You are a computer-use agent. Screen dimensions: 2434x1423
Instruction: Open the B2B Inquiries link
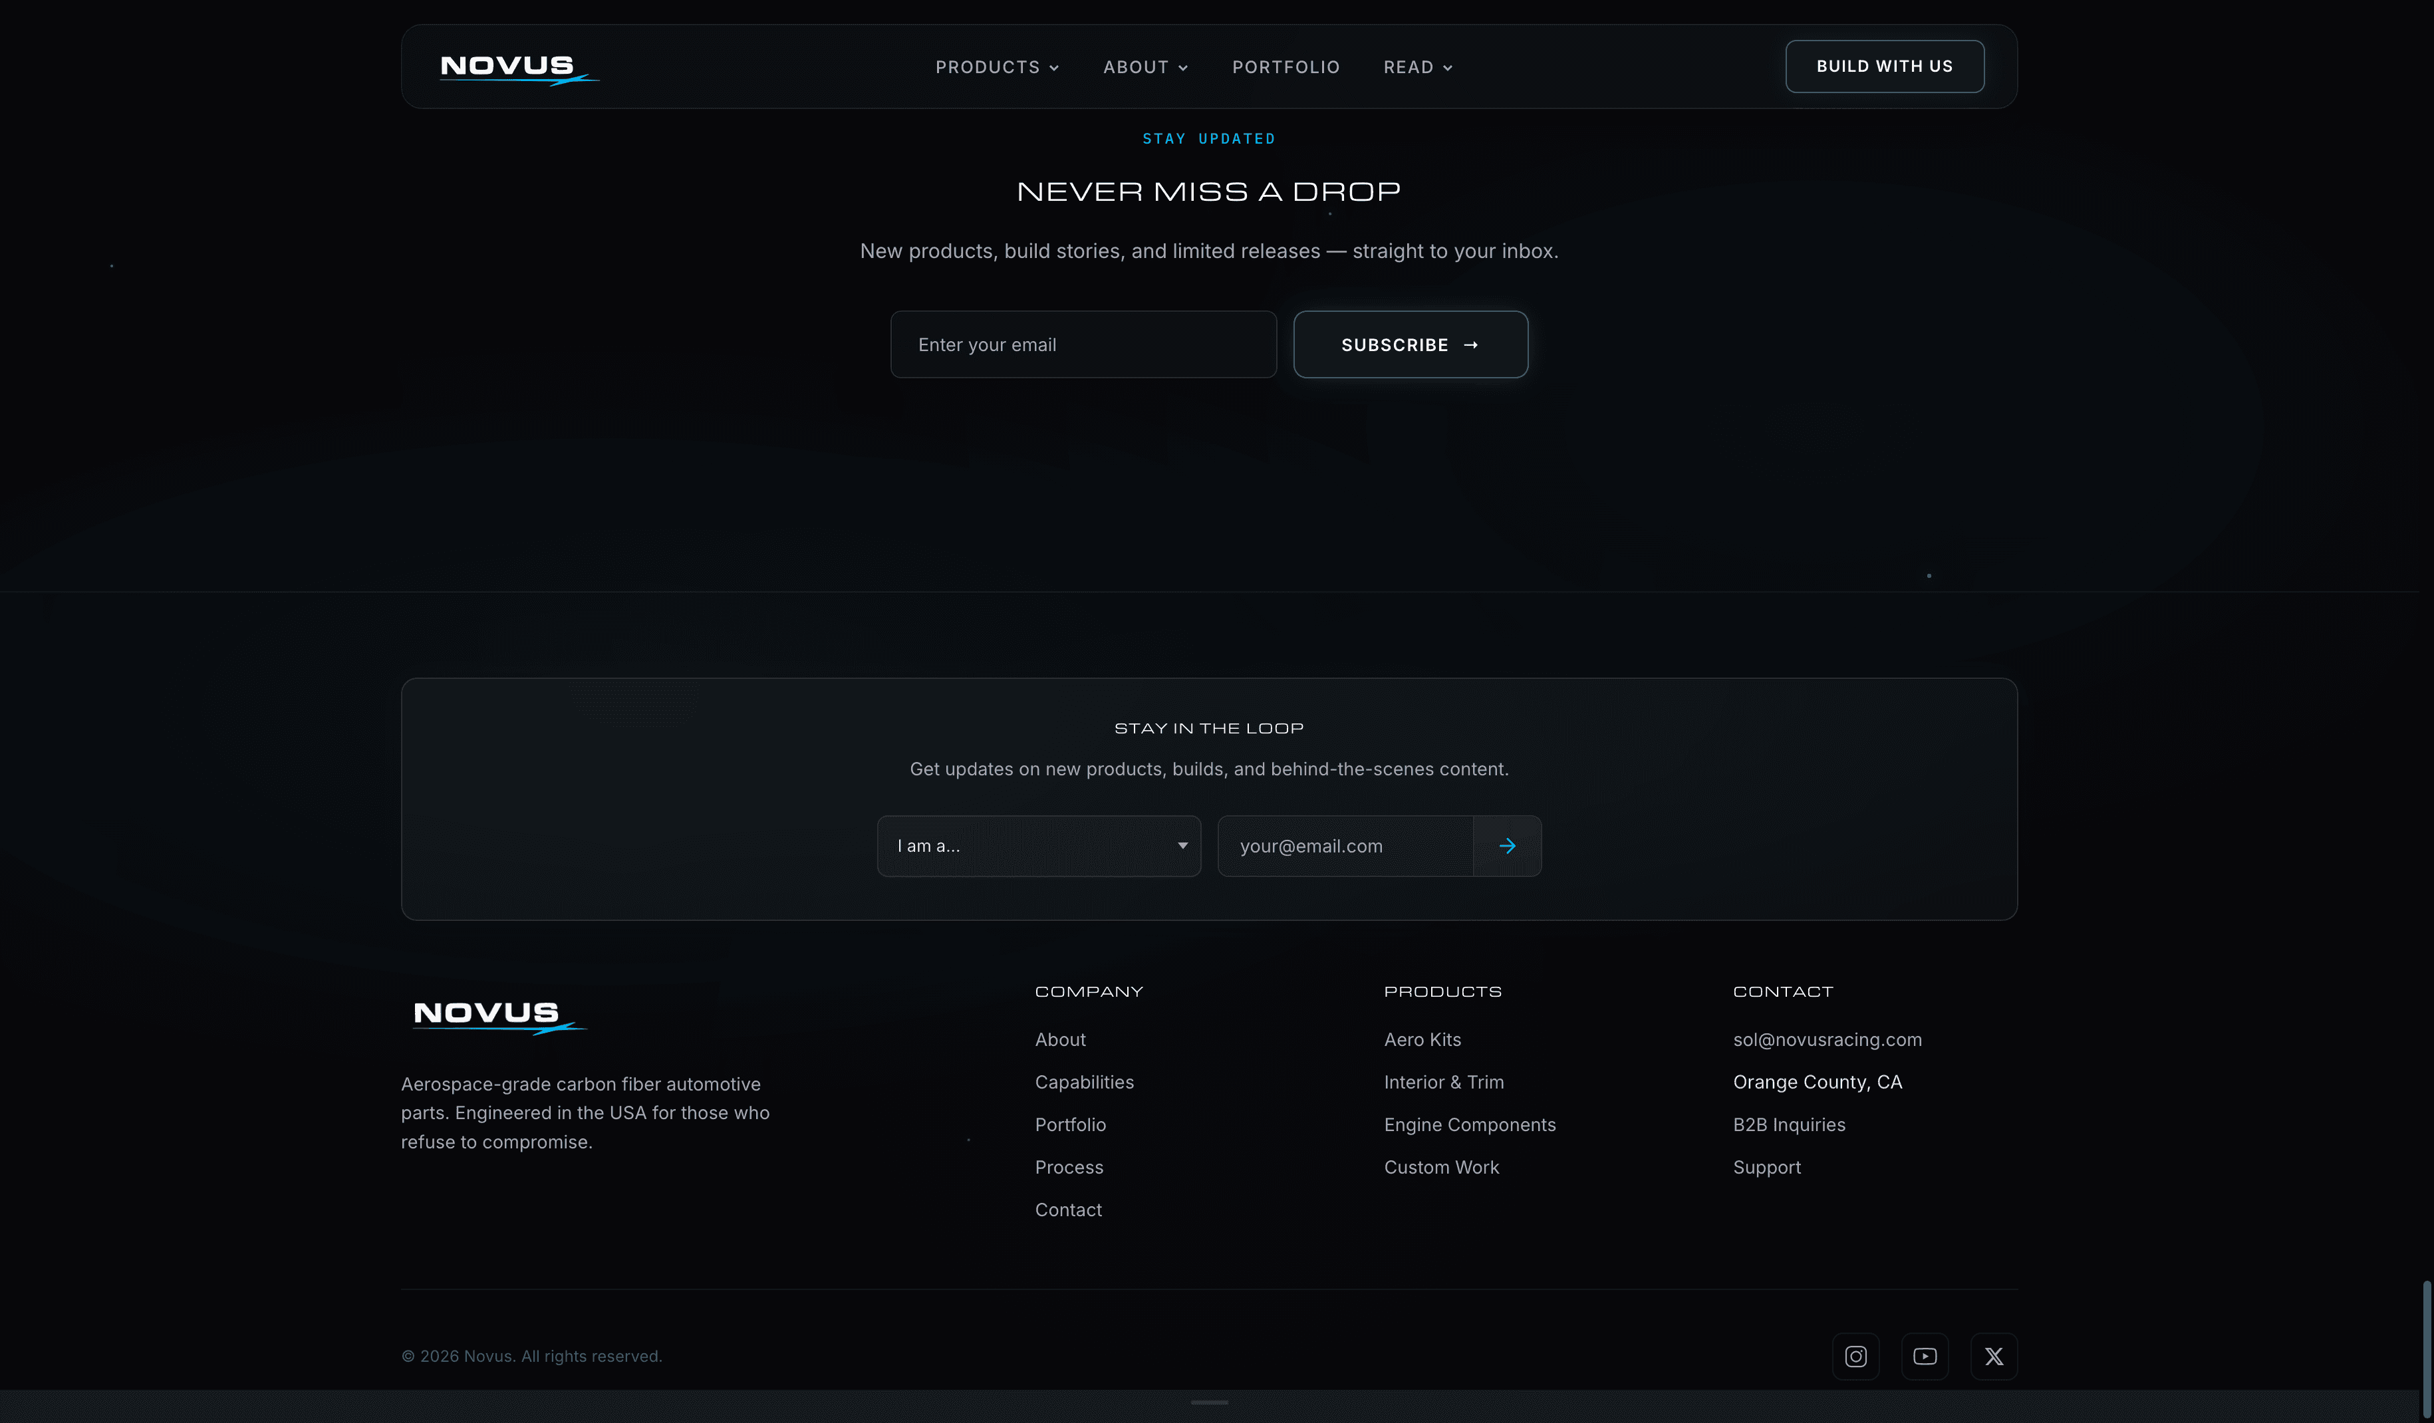pyautogui.click(x=1789, y=1124)
